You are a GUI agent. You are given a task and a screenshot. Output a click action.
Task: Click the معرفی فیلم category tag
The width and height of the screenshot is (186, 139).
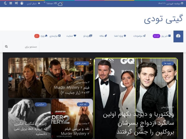click(x=81, y=63)
